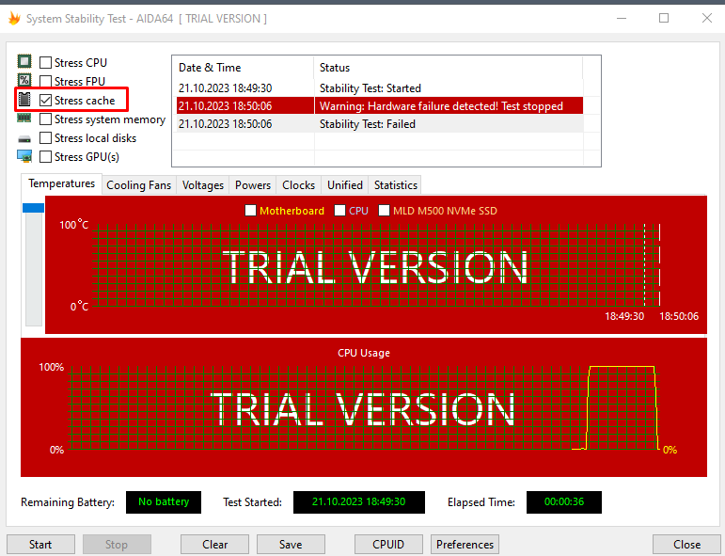Click the Start button
The image size is (725, 556).
tap(40, 545)
